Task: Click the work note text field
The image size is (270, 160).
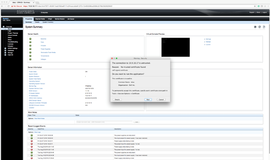Action: point(104,122)
